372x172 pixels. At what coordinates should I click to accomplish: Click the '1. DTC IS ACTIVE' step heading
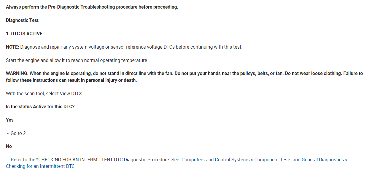click(24, 34)
